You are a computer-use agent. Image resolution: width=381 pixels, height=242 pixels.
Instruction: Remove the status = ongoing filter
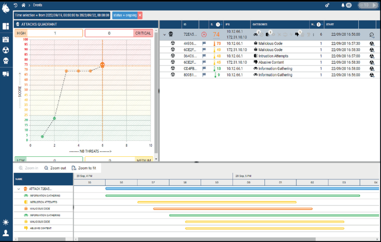point(140,15)
